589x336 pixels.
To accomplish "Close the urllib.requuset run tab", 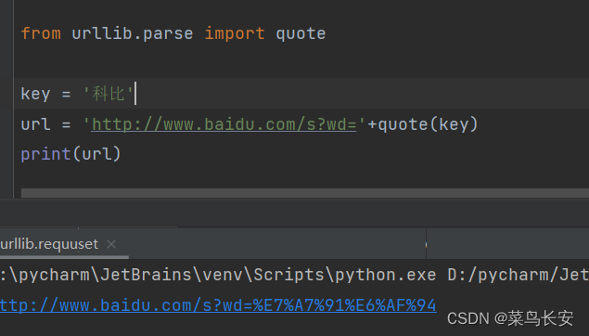I will 111,245.
